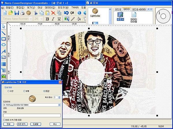Viewport: 173px width, 129px height.
Task: Switch to 오디오+데이터 tab
Action: (139, 10)
